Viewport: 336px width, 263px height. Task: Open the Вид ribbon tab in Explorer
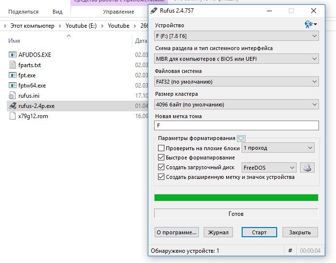57,12
